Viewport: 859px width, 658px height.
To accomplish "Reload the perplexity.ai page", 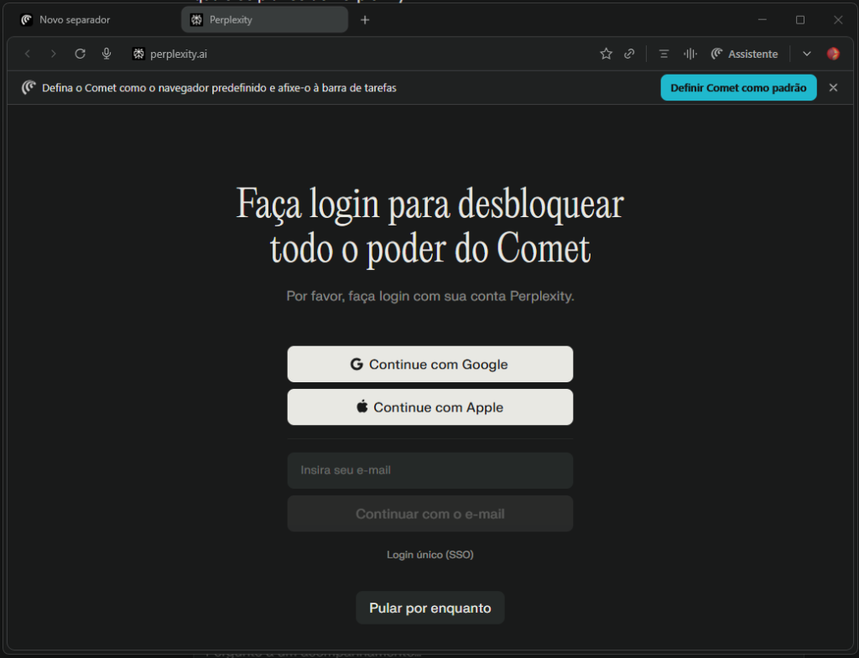I will [x=80, y=53].
